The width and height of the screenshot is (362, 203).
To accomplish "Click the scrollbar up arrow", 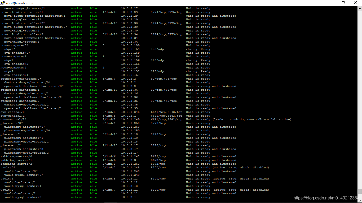I will [x=360, y=8].
